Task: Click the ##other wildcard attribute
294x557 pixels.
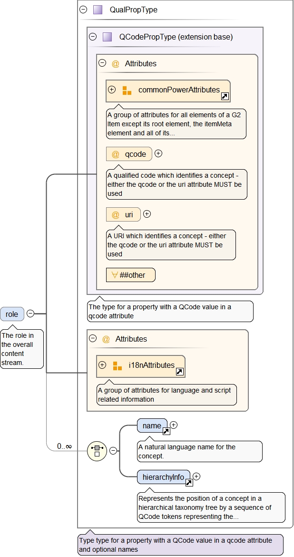Action: [131, 275]
